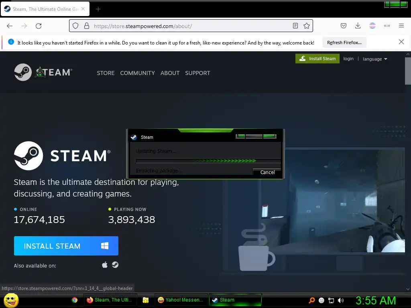This screenshot has height=308, width=411.
Task: Click the green Install Steam header button
Action: [317, 59]
